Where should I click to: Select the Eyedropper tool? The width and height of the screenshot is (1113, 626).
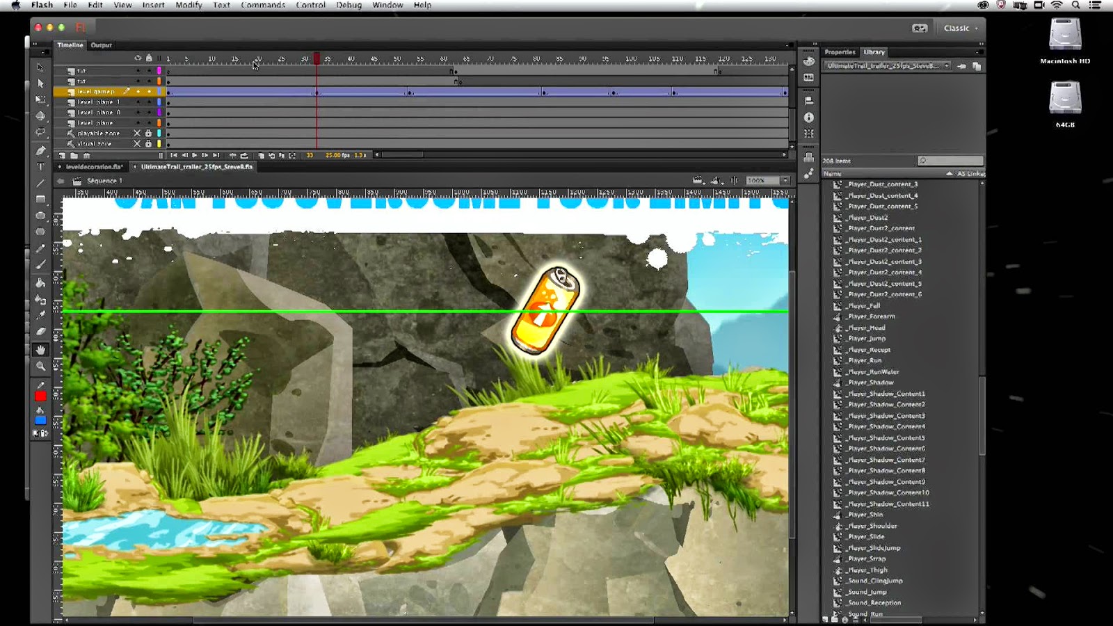pos(40,316)
